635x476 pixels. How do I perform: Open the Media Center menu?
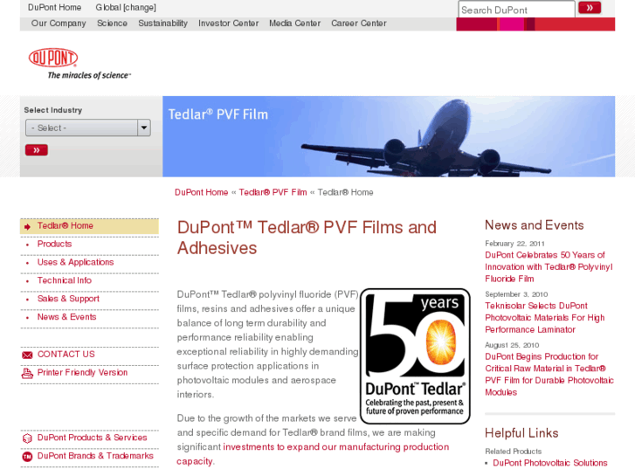pos(295,24)
